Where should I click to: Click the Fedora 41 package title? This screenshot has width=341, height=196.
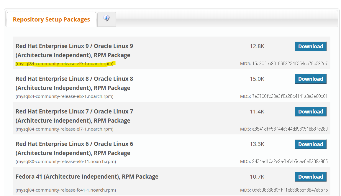coord(87,177)
